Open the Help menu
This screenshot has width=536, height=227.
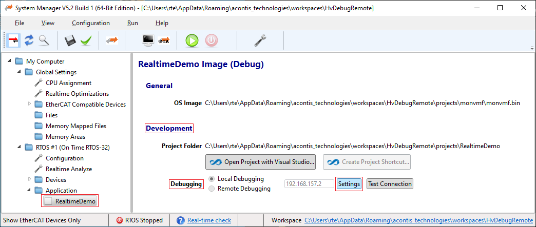coord(162,23)
